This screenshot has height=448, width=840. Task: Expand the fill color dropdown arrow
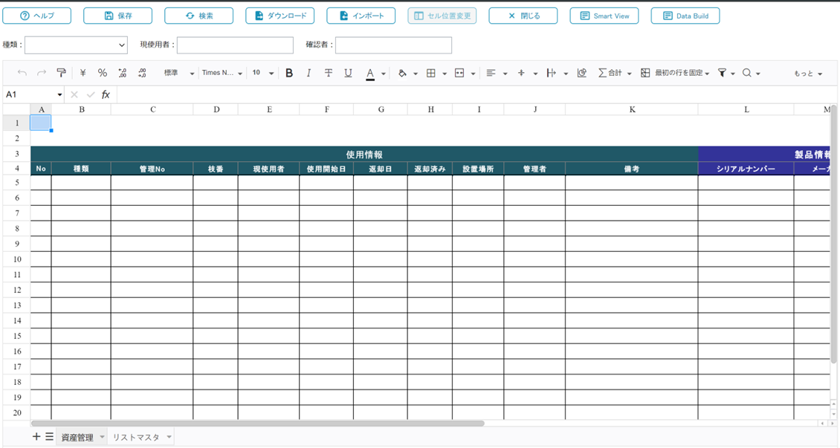416,74
